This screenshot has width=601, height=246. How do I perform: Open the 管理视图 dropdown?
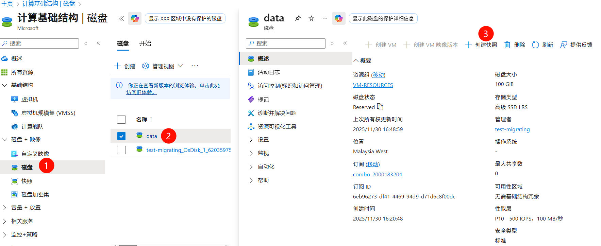point(163,66)
